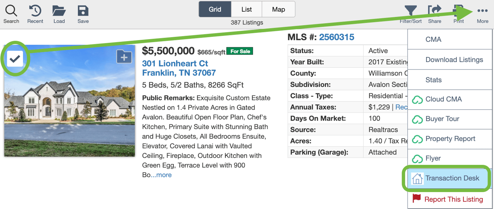494x209 pixels.
Task: Open the More options menu
Action: point(482,11)
